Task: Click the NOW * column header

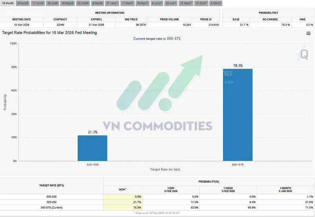Action: pyautogui.click(x=123, y=189)
